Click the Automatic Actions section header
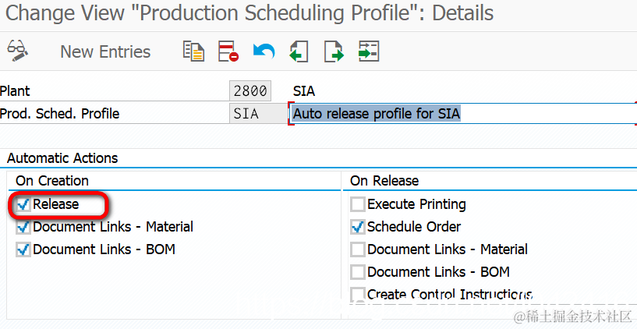 pos(62,158)
